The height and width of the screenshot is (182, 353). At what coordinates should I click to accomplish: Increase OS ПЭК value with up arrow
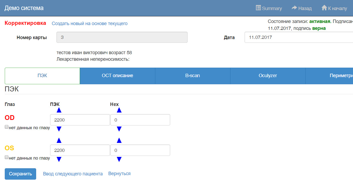[59, 141]
